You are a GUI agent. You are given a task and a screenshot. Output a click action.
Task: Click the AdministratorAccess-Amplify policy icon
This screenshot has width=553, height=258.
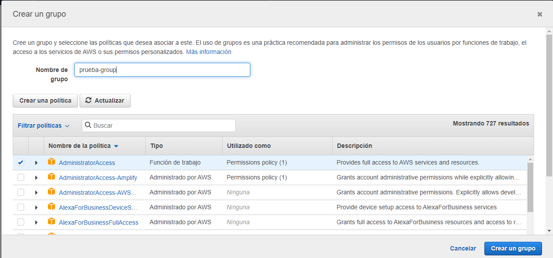coord(52,177)
